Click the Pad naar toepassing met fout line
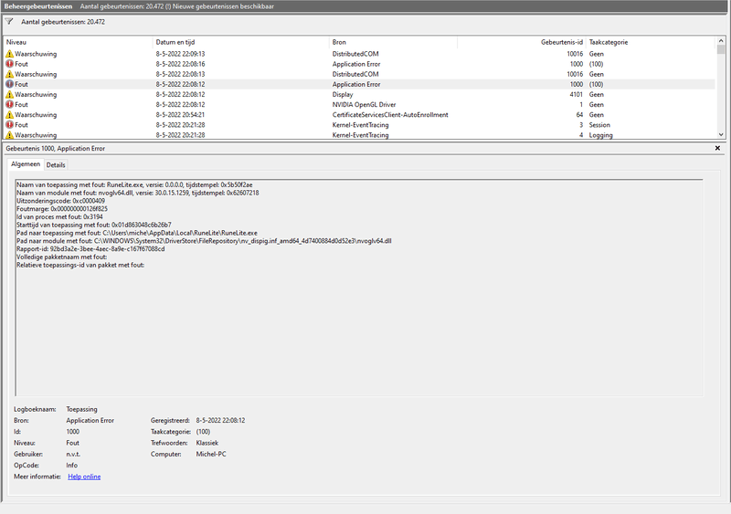Image resolution: width=731 pixels, height=514 pixels. [x=137, y=233]
